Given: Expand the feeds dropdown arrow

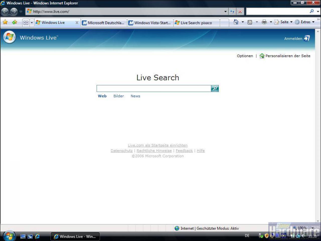Looking at the screenshot, I should pos(257,22).
